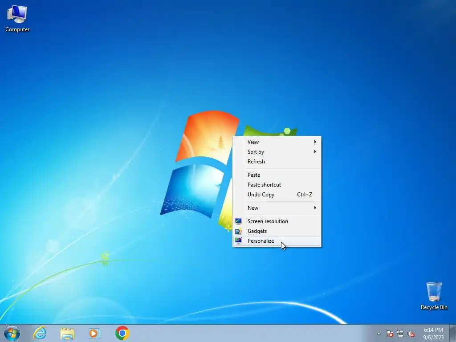Screen dimensions: 456x342
Task: Open the taskbar clock and date
Action: coord(433,334)
